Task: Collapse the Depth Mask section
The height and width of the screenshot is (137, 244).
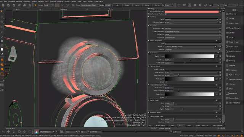Action: pyautogui.click(x=149, y=100)
